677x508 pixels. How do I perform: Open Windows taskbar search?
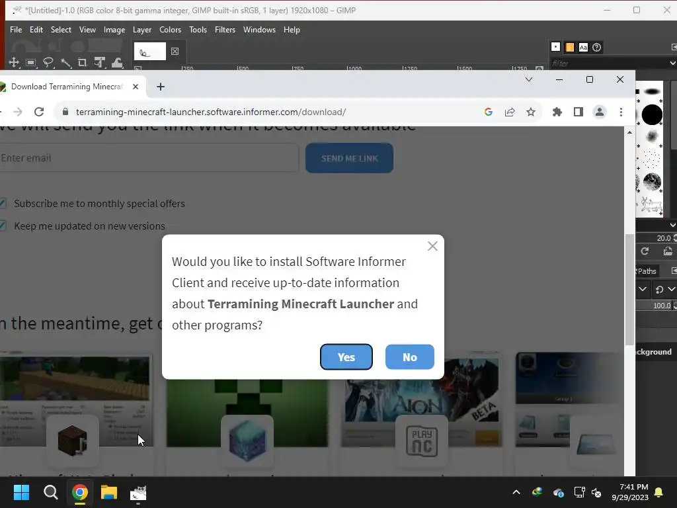point(50,492)
